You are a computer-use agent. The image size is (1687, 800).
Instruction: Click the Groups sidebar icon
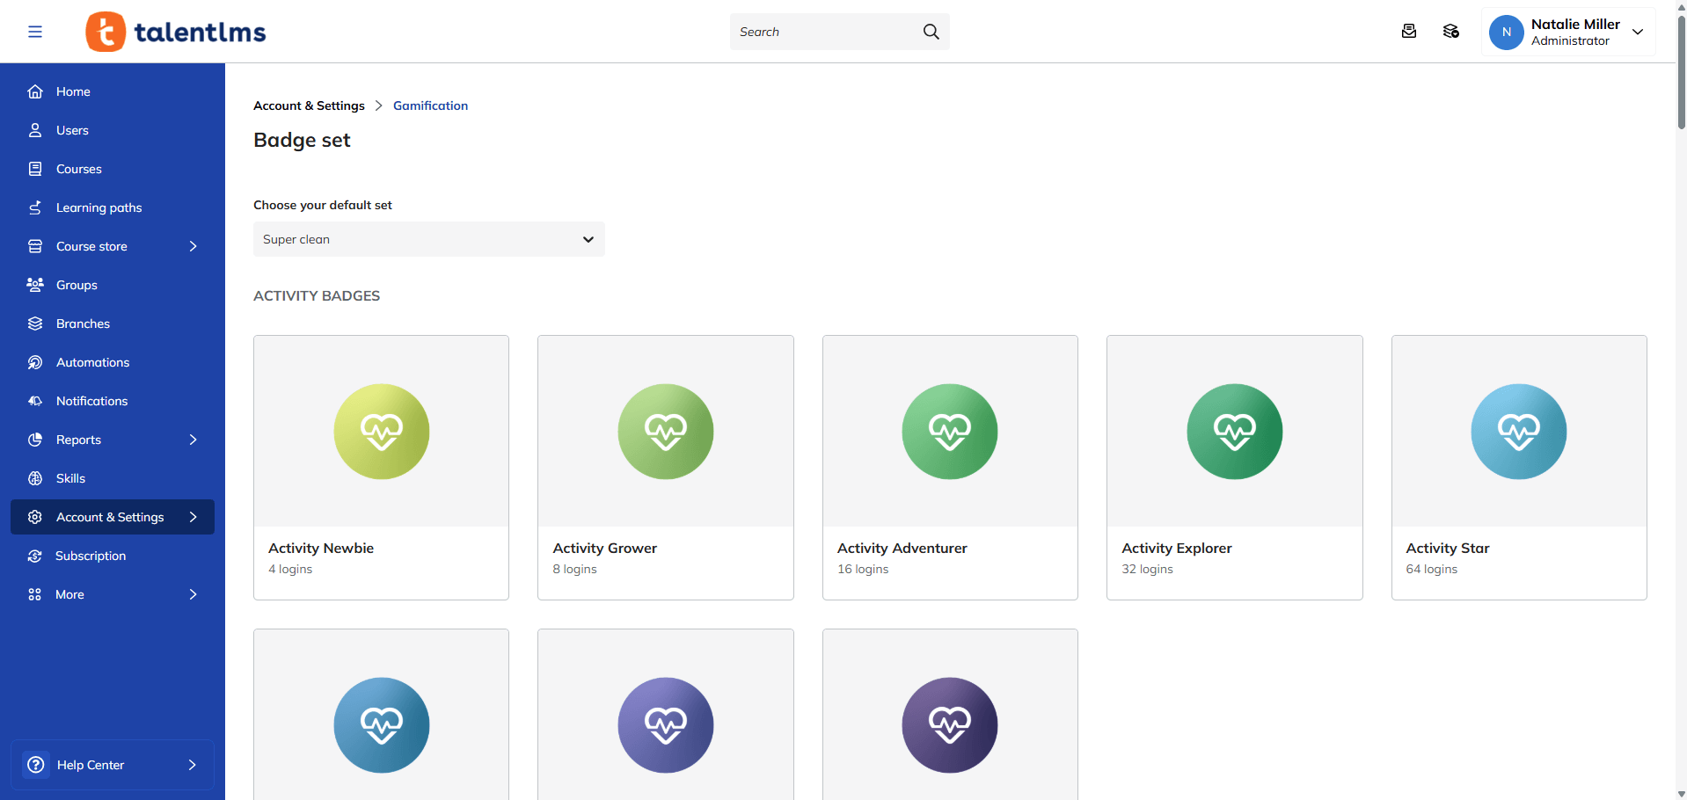tap(35, 285)
